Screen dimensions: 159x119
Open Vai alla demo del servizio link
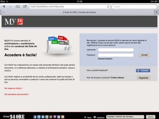click(x=17, y=94)
